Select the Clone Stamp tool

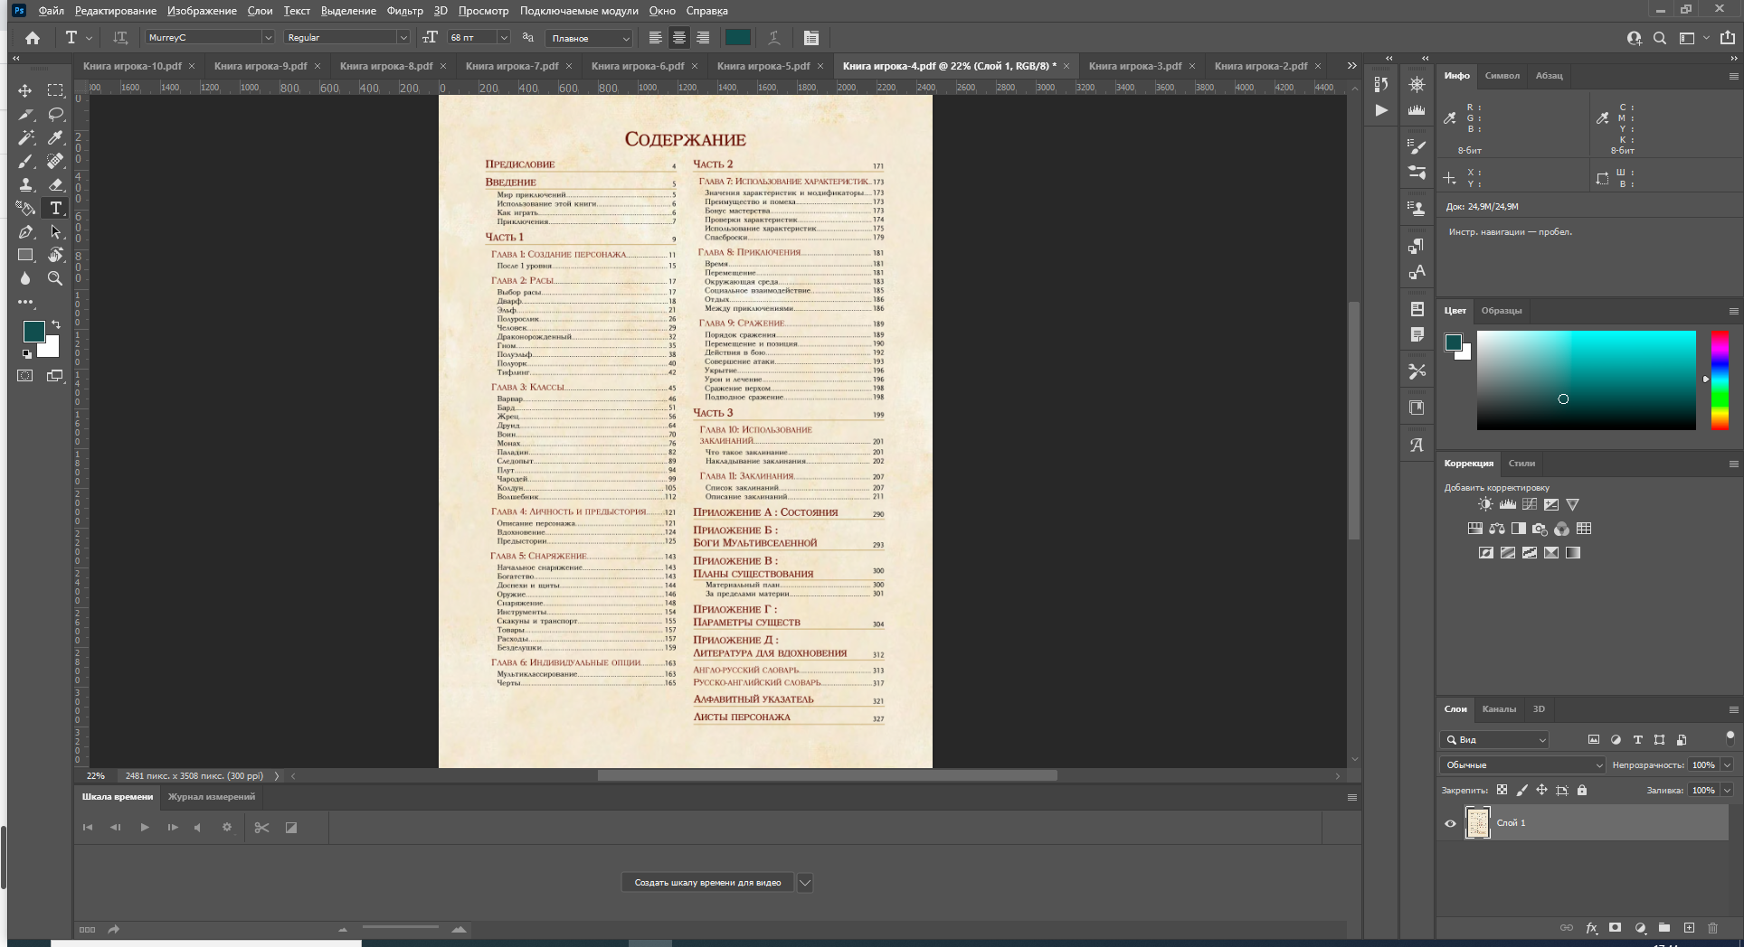pos(25,184)
